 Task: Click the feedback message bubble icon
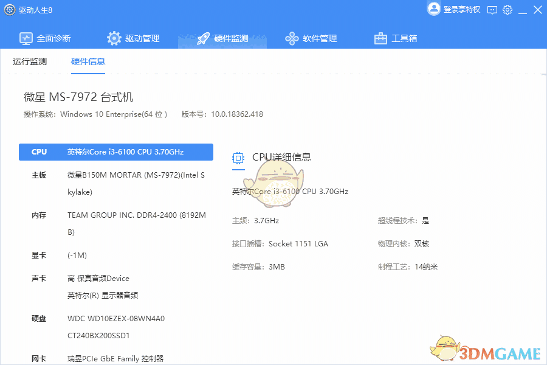pos(491,10)
